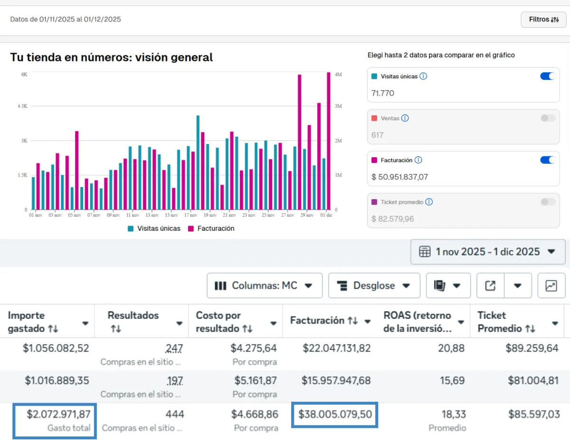Click info icon beside Ventas
Screen dimensions: 570x445
(x=405, y=118)
